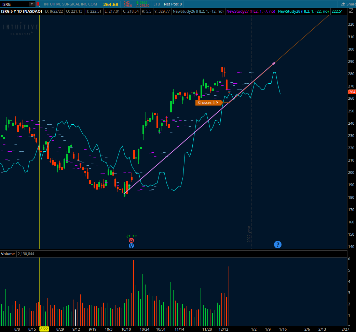The image size is (356, 332).
Task: Click the ETB indicator
Action: tap(156, 4)
